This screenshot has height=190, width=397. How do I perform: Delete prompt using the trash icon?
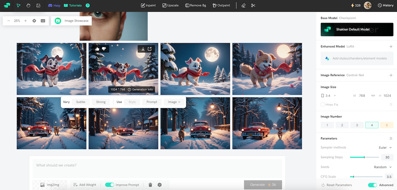pyautogui.click(x=150, y=185)
